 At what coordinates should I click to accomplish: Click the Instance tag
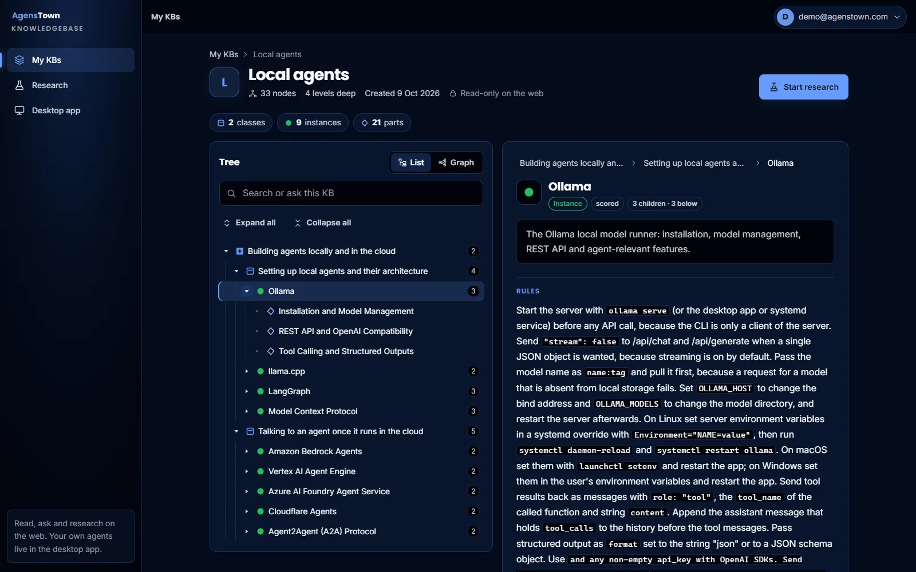(567, 204)
